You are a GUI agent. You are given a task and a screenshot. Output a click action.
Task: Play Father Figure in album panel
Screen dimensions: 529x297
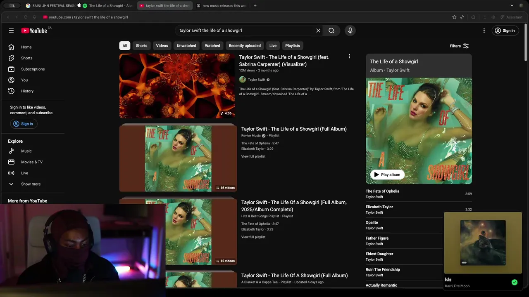[x=404, y=241]
